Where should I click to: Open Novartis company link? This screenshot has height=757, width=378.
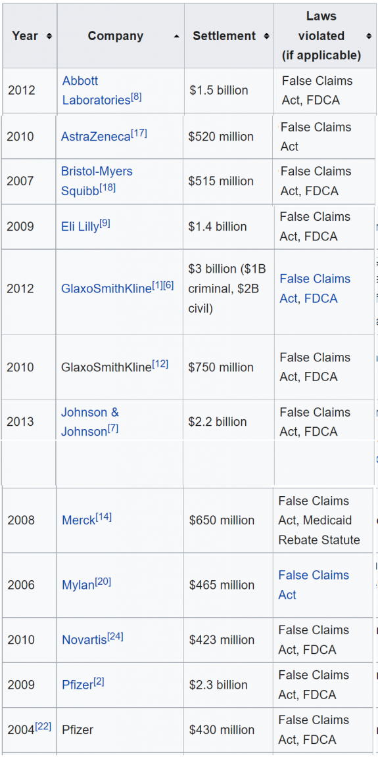[x=84, y=640]
